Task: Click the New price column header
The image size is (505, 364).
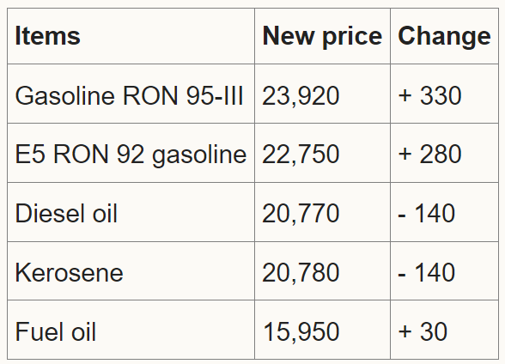Action: [322, 36]
